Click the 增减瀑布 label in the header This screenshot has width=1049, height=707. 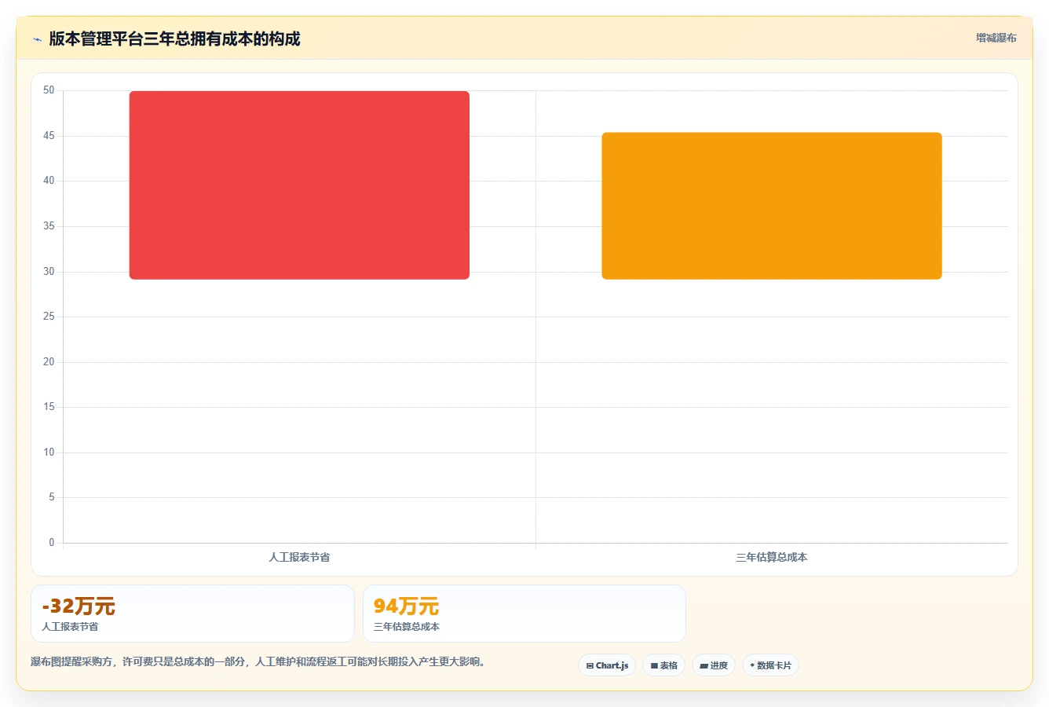996,38
